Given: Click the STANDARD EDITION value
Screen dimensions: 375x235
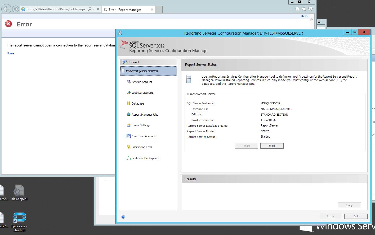Looking at the screenshot, I should [x=274, y=115].
